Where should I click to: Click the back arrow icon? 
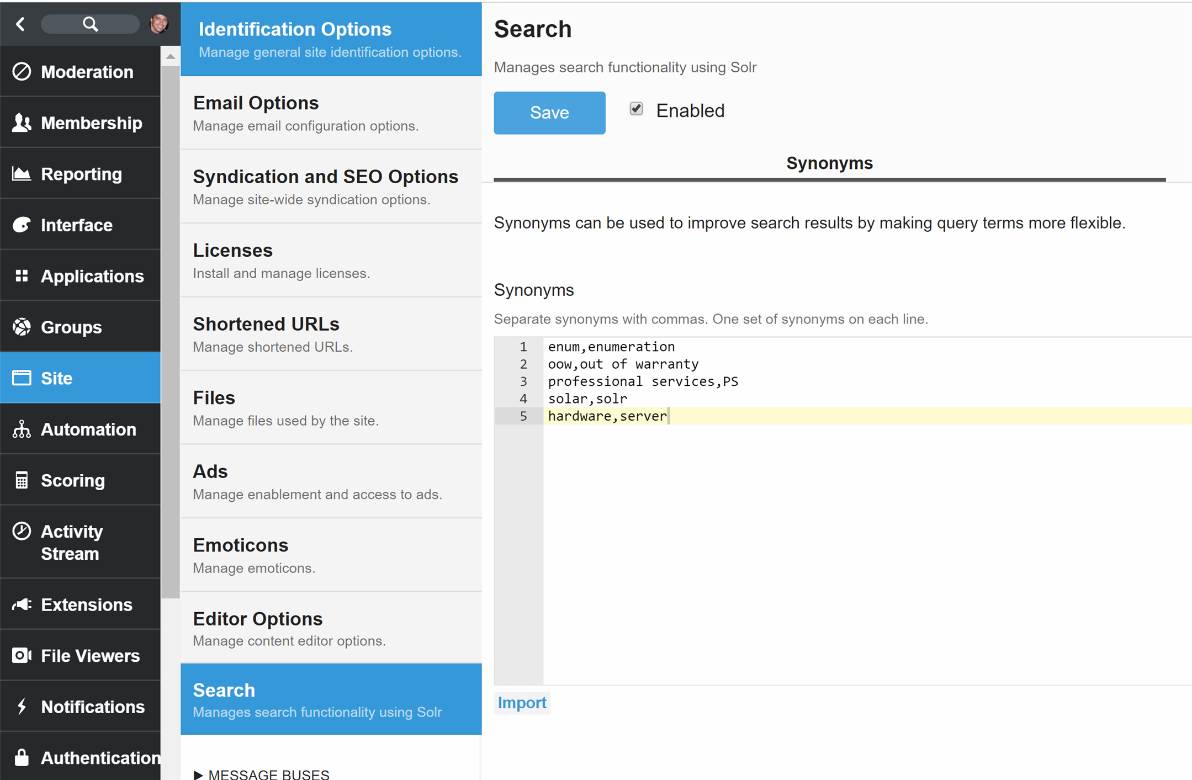click(x=20, y=24)
